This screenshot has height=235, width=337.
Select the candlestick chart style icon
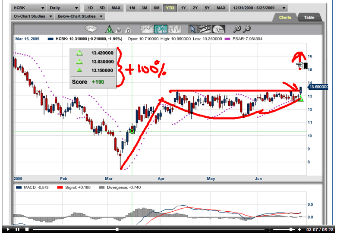tap(161, 29)
